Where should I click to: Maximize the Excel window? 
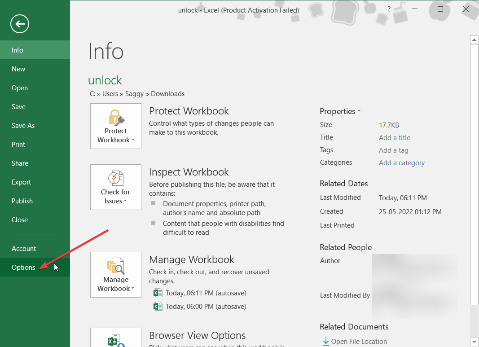pyautogui.click(x=440, y=9)
